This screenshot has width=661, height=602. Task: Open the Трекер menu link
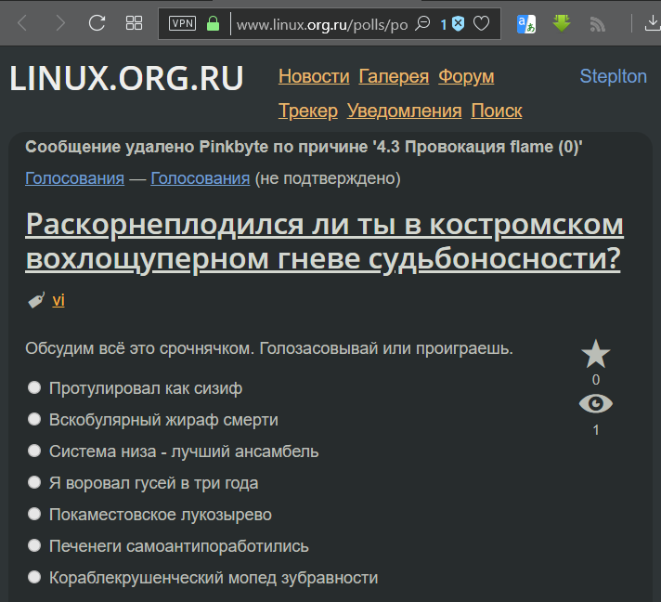tap(308, 111)
